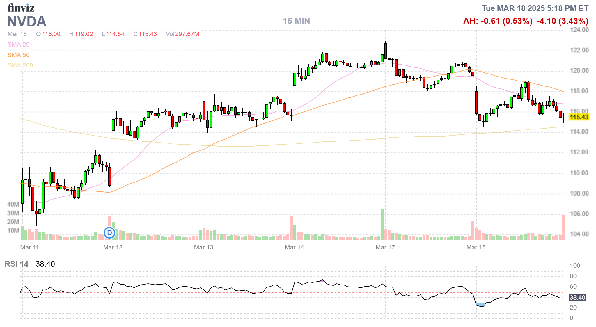596x327 pixels.
Task: Click the 15 MIN timeframe label
Action: pos(296,21)
